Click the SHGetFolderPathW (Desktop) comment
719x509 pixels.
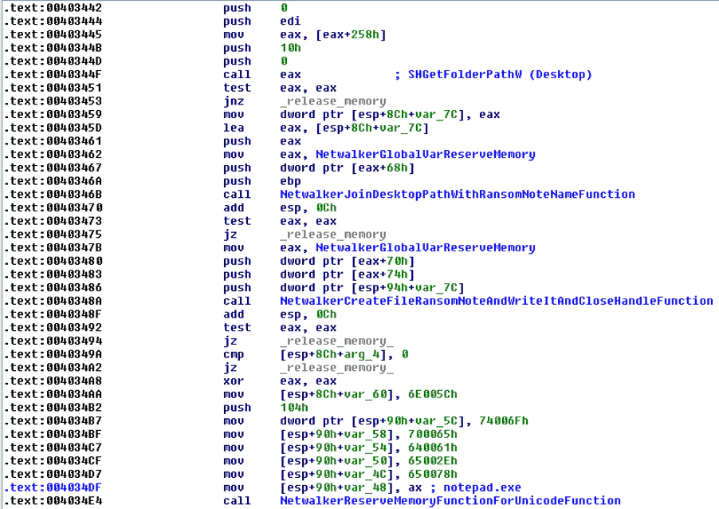click(x=500, y=74)
